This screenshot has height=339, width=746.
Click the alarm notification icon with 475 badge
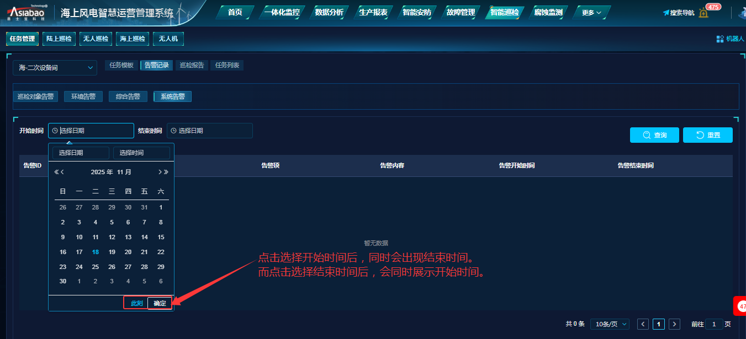click(703, 13)
